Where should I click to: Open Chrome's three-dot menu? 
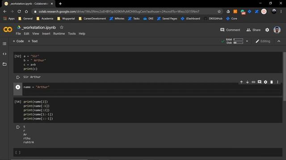tap(281, 12)
